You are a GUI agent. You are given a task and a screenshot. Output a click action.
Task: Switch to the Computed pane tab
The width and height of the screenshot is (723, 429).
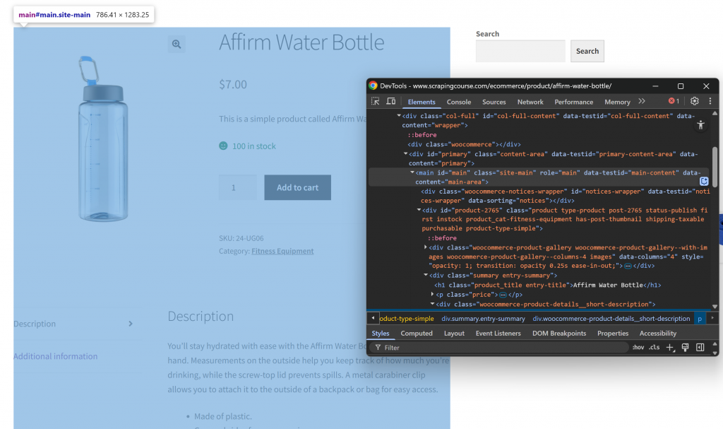tap(417, 334)
